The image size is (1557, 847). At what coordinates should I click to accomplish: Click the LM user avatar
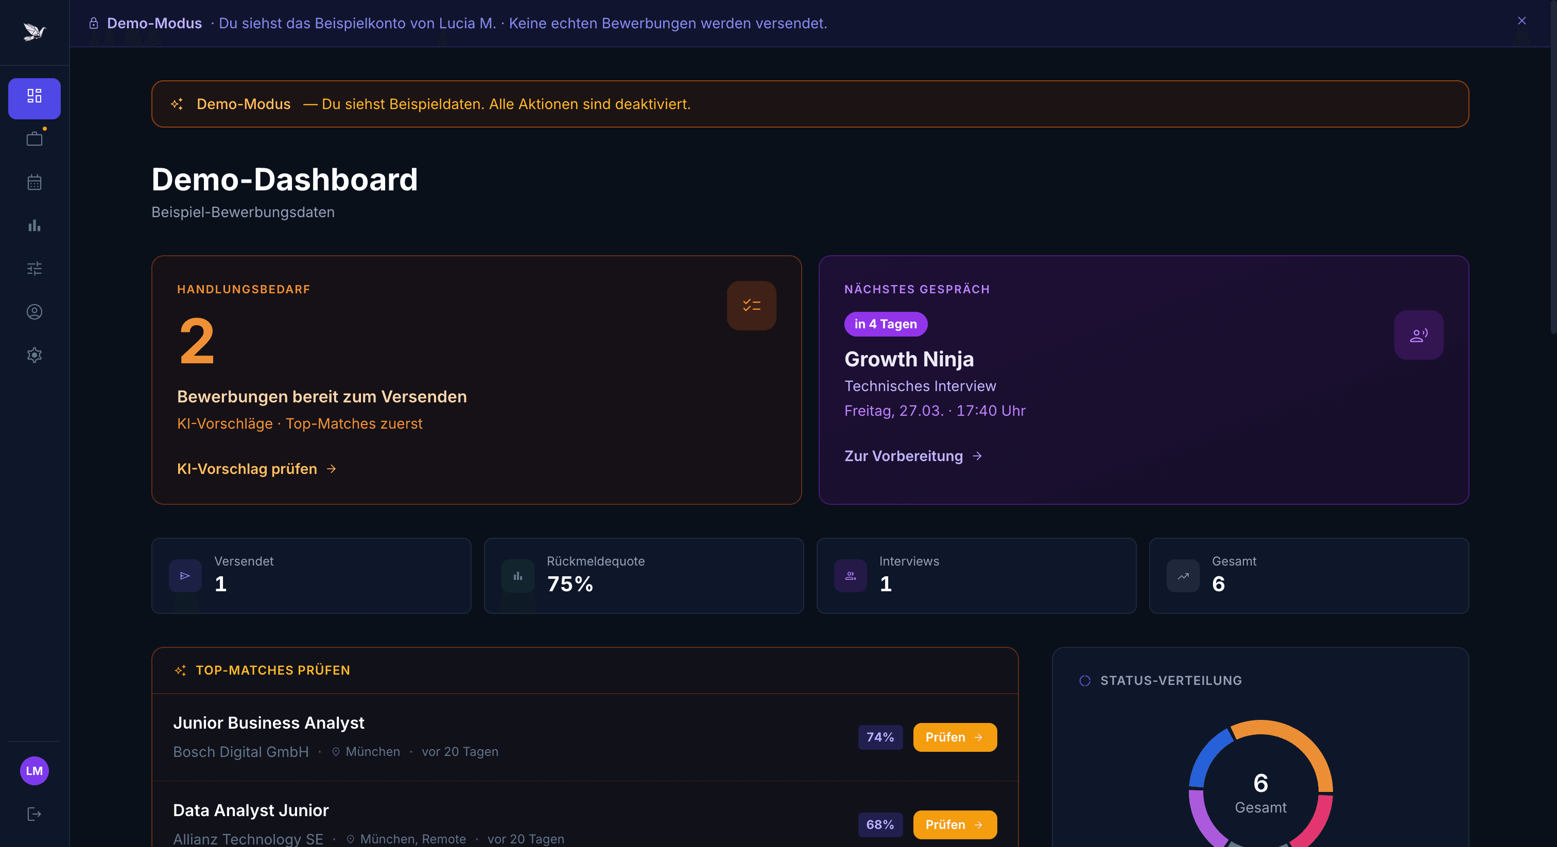pyautogui.click(x=34, y=771)
